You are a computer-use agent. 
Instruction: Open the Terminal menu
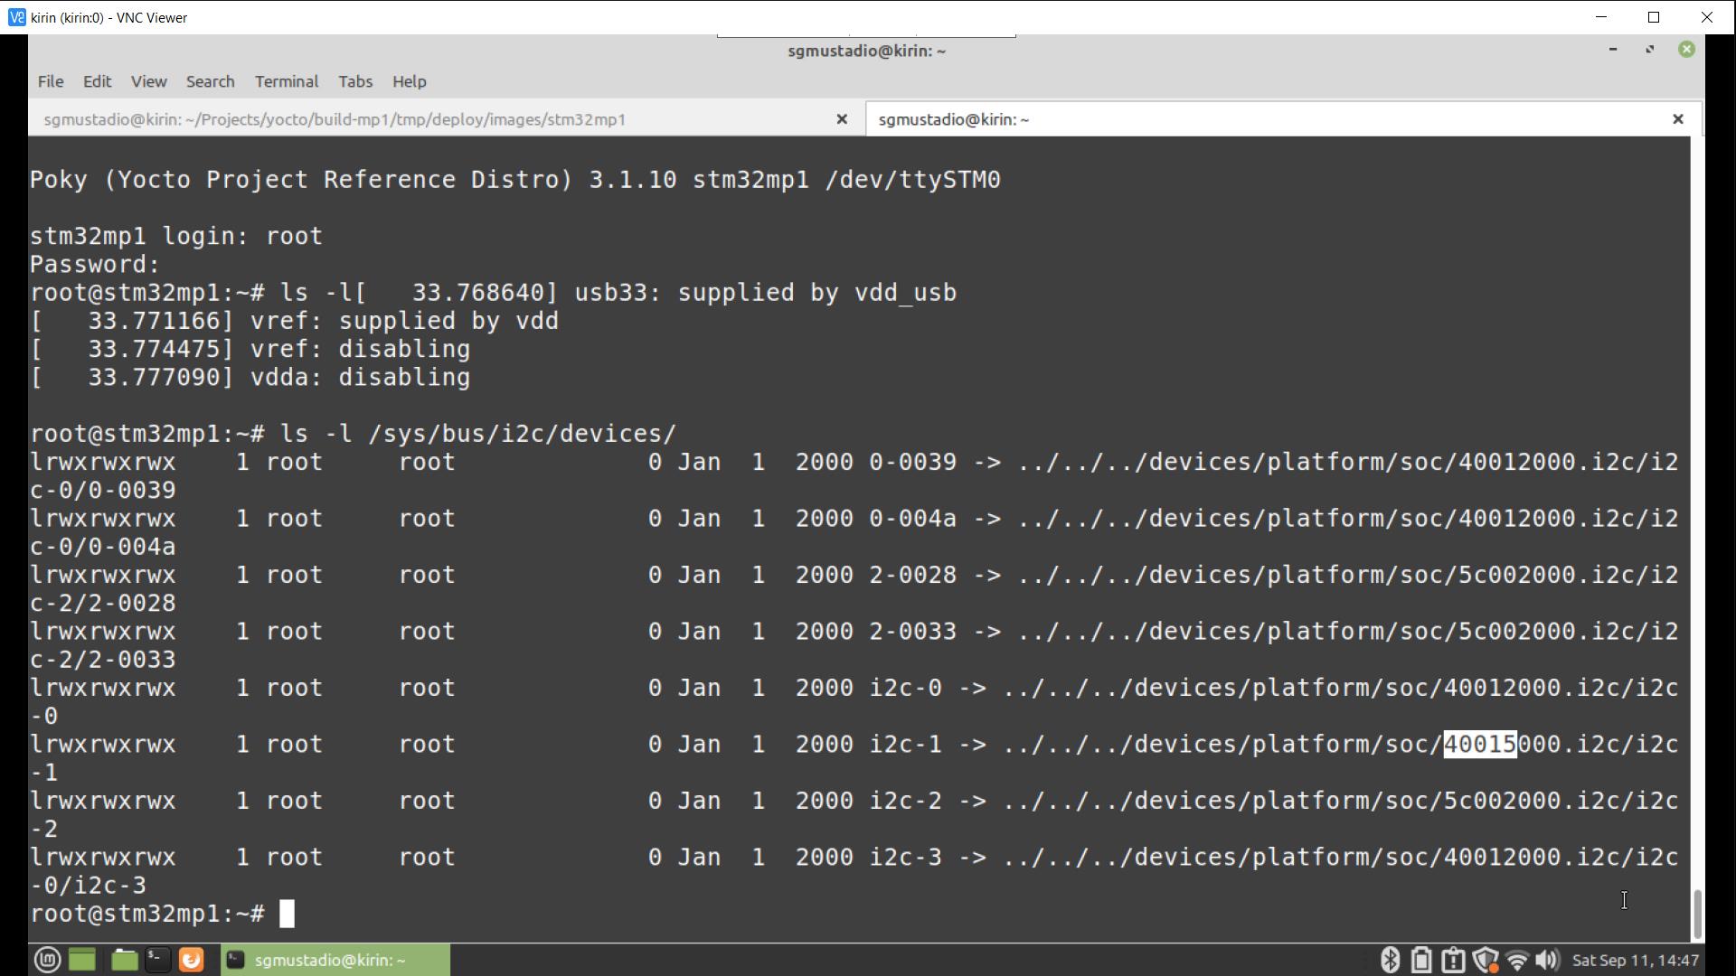click(286, 81)
